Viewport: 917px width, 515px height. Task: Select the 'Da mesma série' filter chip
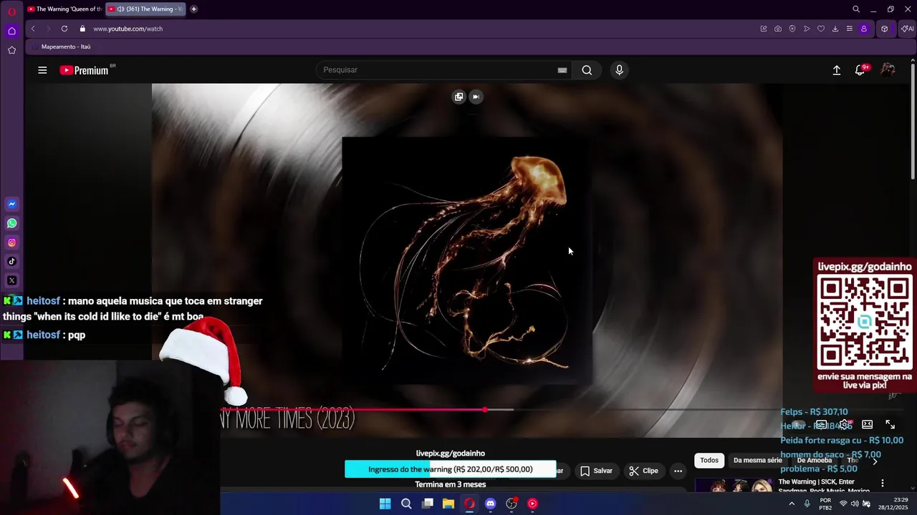[x=758, y=461]
